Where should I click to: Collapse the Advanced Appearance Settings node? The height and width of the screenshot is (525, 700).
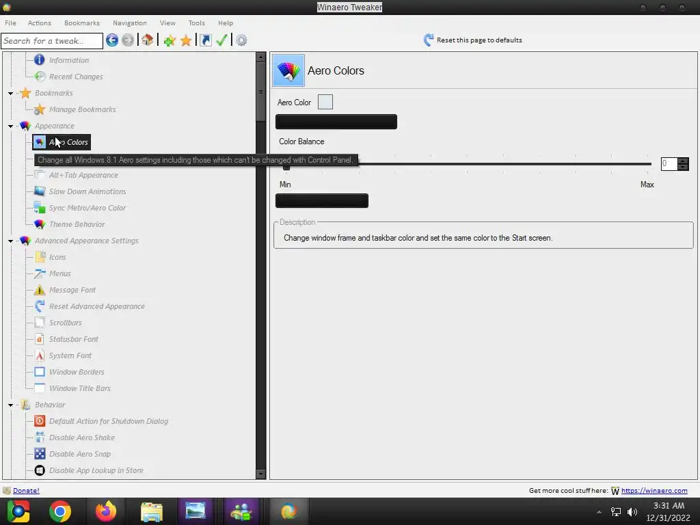pos(11,241)
